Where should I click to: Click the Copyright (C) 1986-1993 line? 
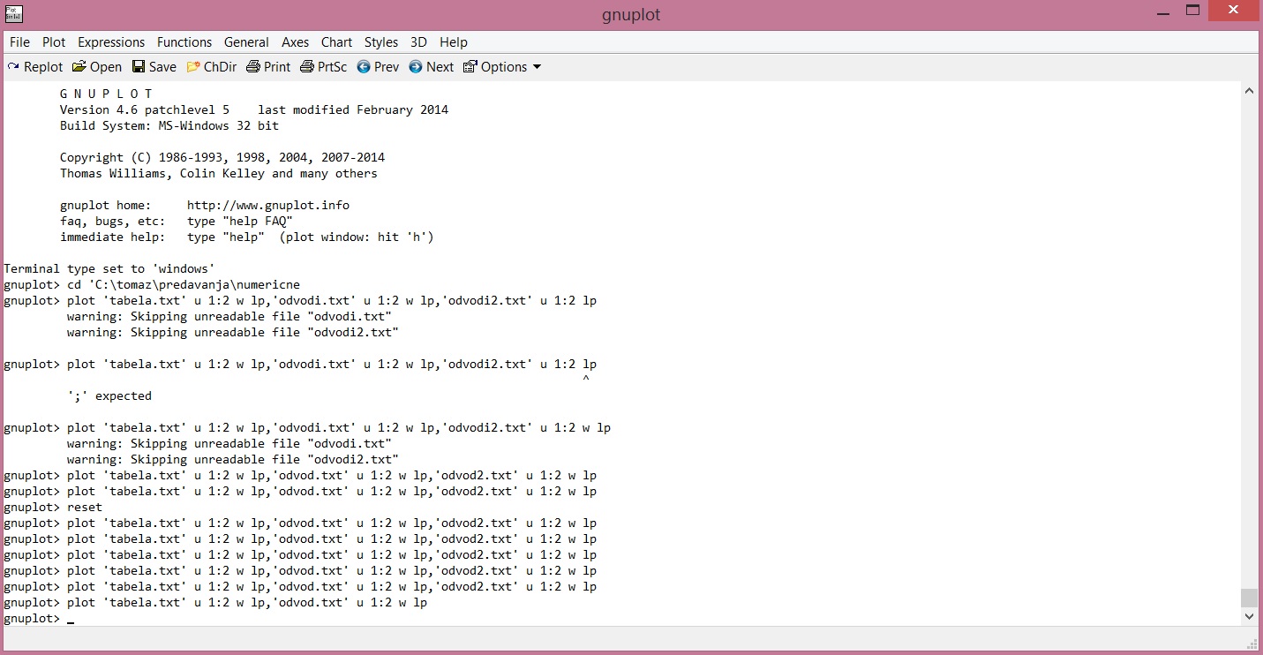coord(222,158)
